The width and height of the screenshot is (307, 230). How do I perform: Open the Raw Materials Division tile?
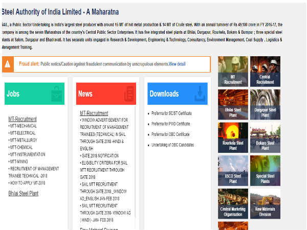[265, 203]
